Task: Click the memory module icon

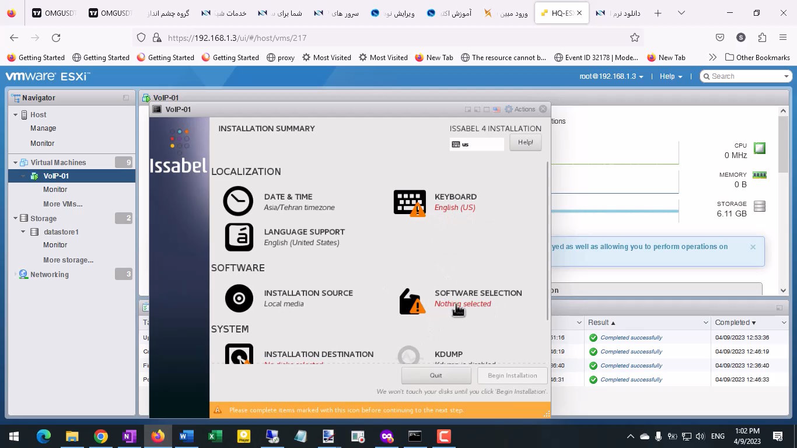Action: coord(759,175)
